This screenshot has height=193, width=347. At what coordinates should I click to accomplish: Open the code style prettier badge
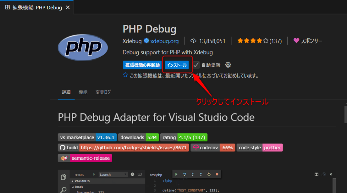(x=260, y=148)
